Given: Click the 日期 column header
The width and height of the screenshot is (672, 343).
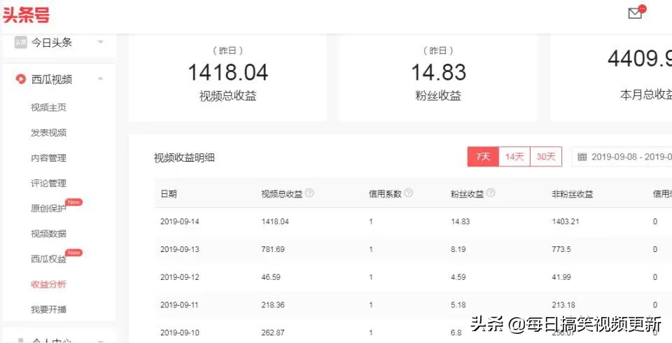Looking at the screenshot, I should 169,194.
